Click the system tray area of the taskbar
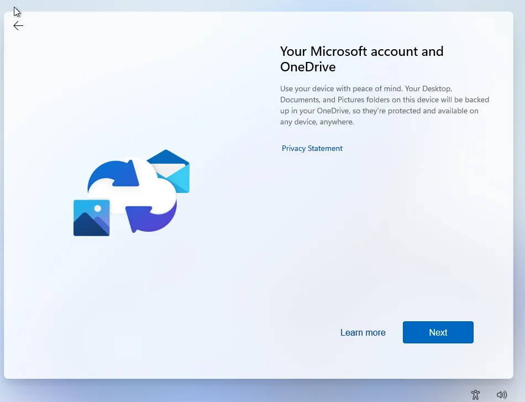Screen dimensions: 525x402 point(489,394)
